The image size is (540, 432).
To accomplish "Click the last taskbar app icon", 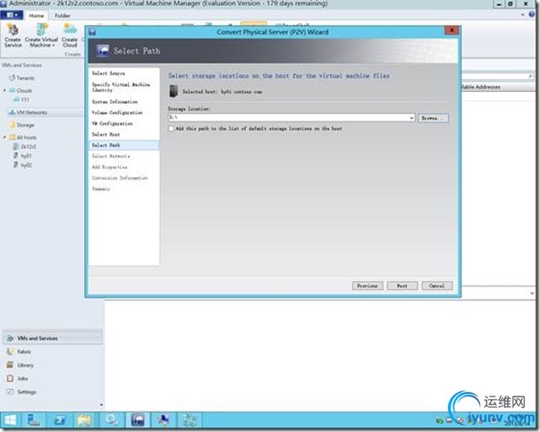I will click(x=189, y=420).
